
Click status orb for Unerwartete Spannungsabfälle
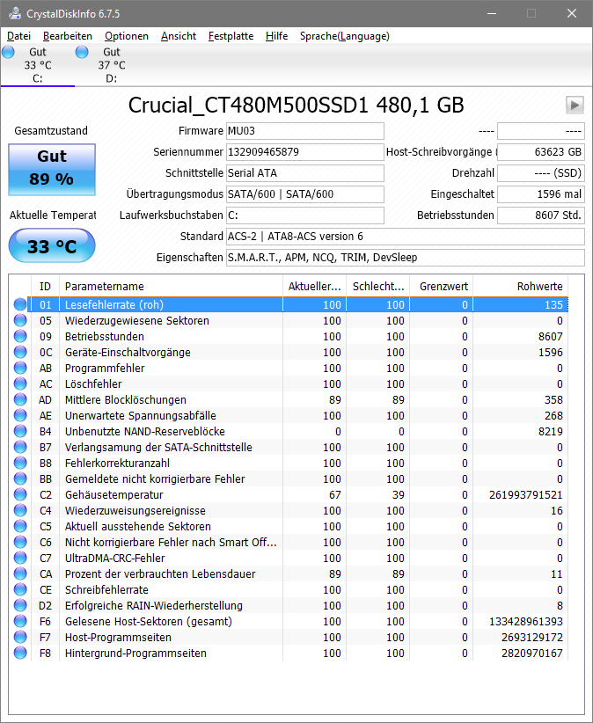point(20,415)
